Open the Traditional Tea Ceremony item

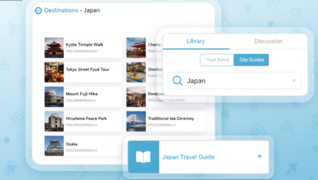[171, 118]
